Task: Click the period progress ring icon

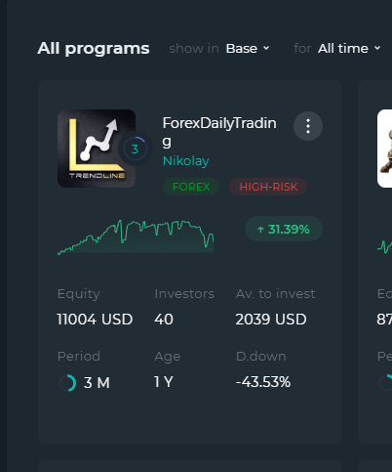Action: coord(67,383)
